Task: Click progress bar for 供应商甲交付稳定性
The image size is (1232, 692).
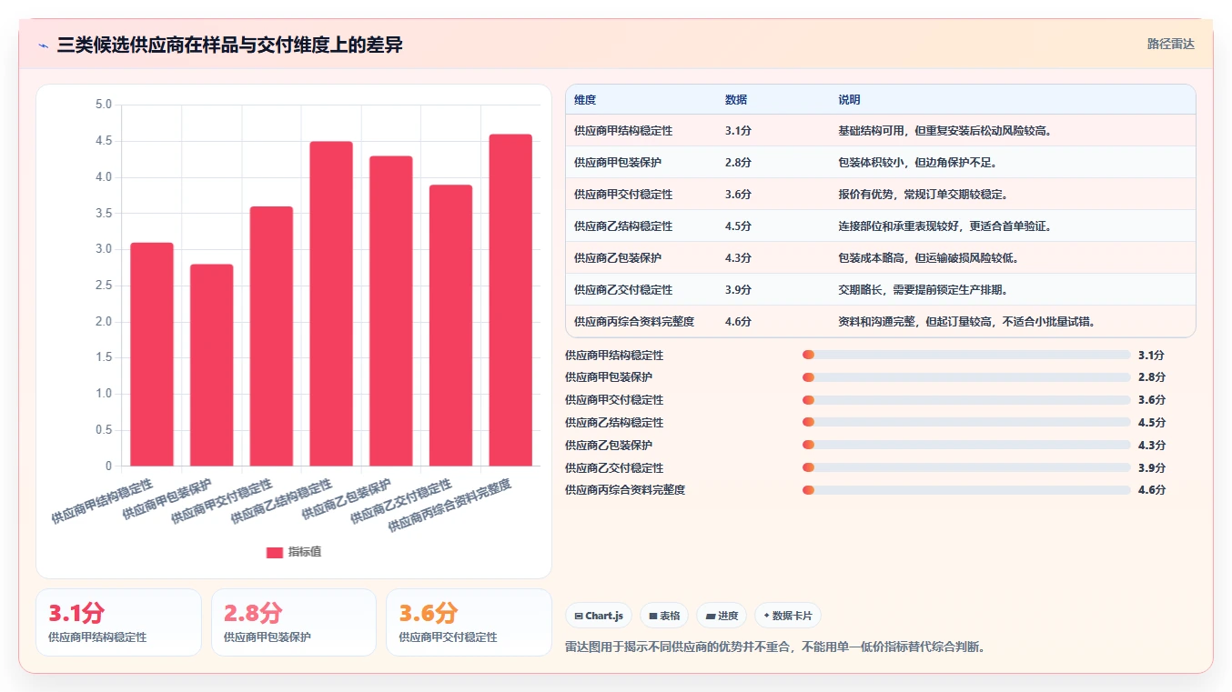Action: (x=966, y=399)
